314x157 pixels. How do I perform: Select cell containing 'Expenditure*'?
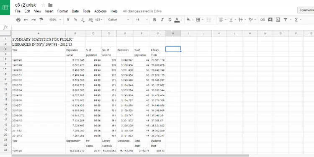75,140
